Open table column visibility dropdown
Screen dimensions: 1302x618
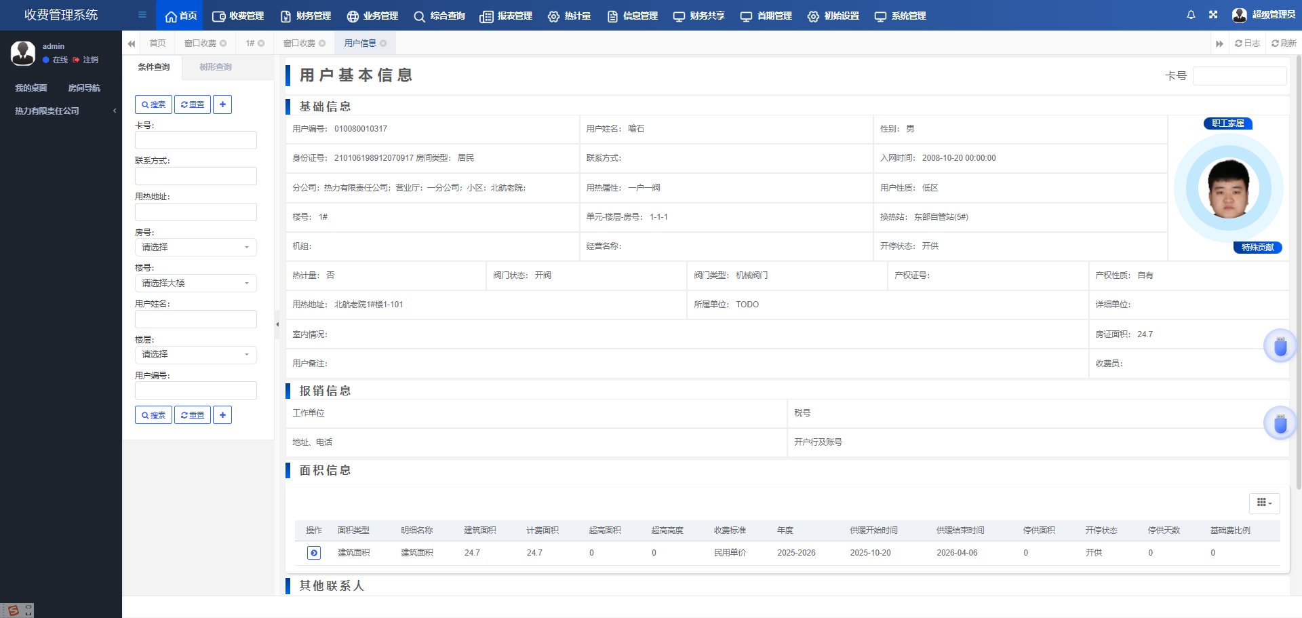1264,503
